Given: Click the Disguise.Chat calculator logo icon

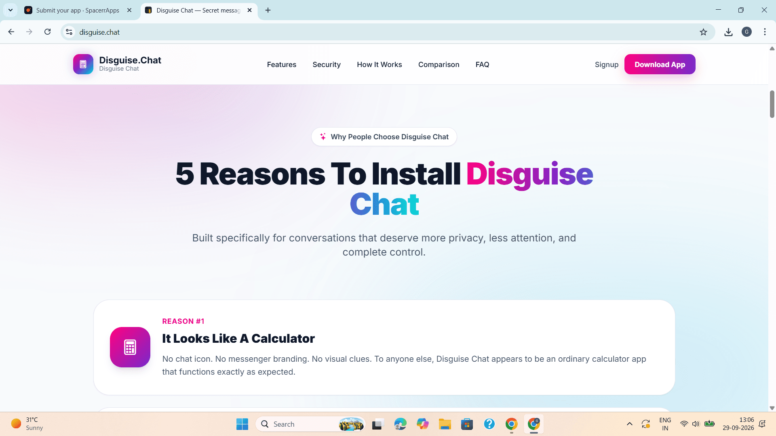Looking at the screenshot, I should 83,64.
